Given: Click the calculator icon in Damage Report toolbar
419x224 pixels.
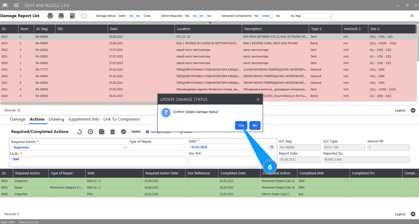Looking at the screenshot, I should (72, 16).
